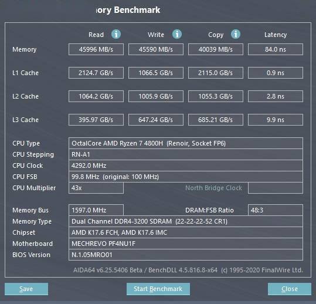316x304 pixels.
Task: Click the DRAM:FSB Ratio field 48:3
Action: point(276,210)
